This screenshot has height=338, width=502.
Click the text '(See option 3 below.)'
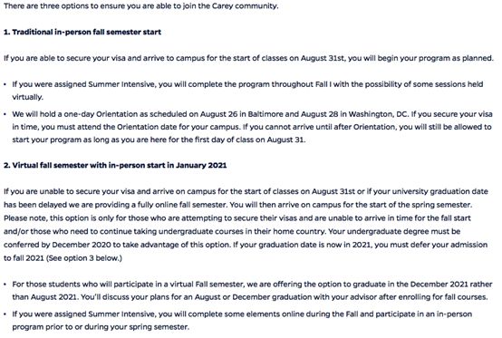click(x=84, y=258)
